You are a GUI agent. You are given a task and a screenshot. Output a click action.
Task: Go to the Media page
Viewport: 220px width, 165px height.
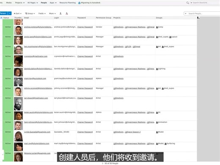coord(9,3)
